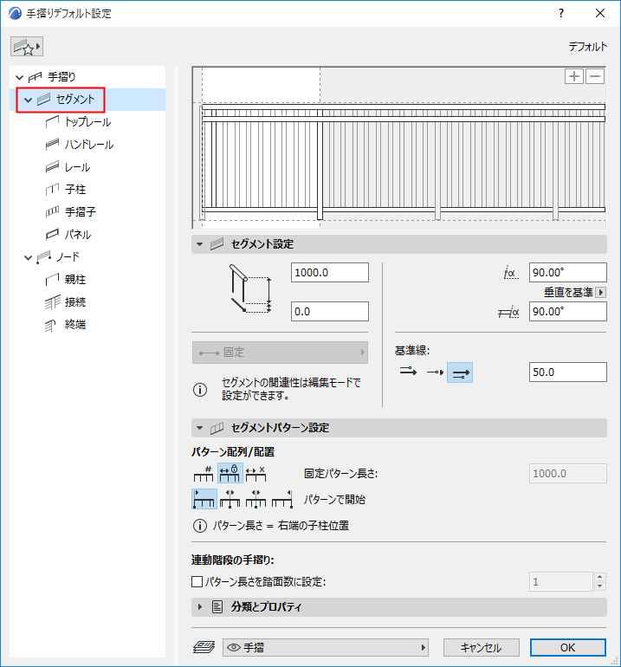The width and height of the screenshot is (621, 667).
Task: Select pattern division by number icon
Action: click(x=204, y=474)
